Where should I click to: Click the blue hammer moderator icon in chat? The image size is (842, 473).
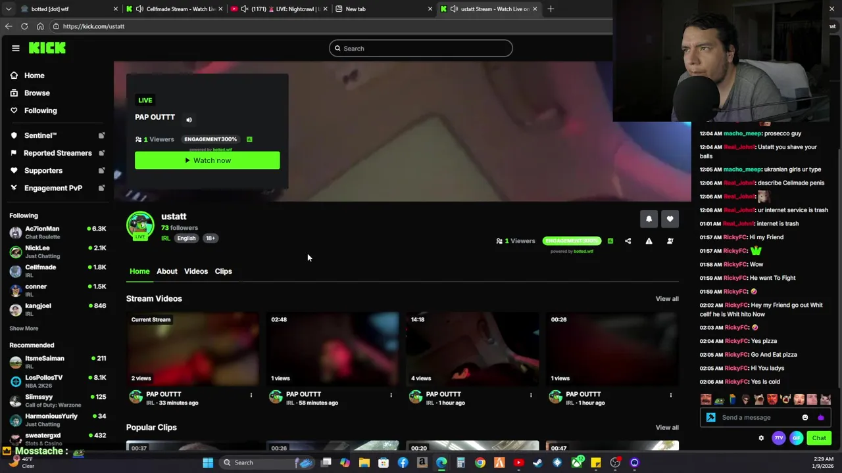pos(711,418)
